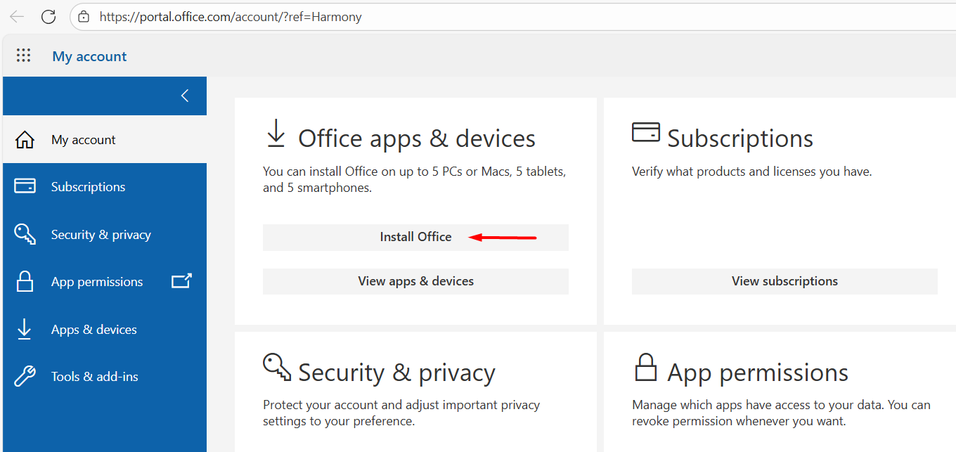The width and height of the screenshot is (956, 452).
Task: Click the App permissions padlock icon in sidebar
Action: [x=25, y=282]
